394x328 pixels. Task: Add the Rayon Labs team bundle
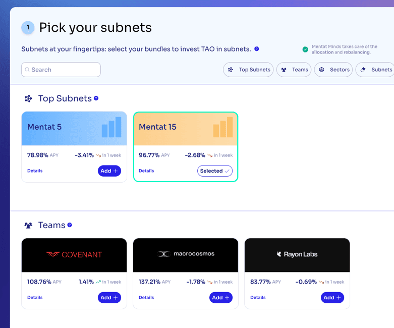pos(332,298)
